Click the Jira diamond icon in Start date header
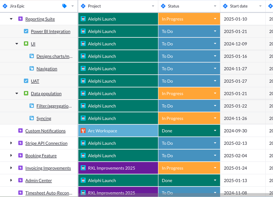This screenshot has width=273, height=197. [x=225, y=6]
